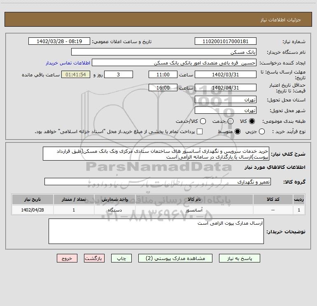This screenshot has height=306, width=317.
Task: Click the دستگاه unit cell
Action: pyautogui.click(x=114, y=210)
